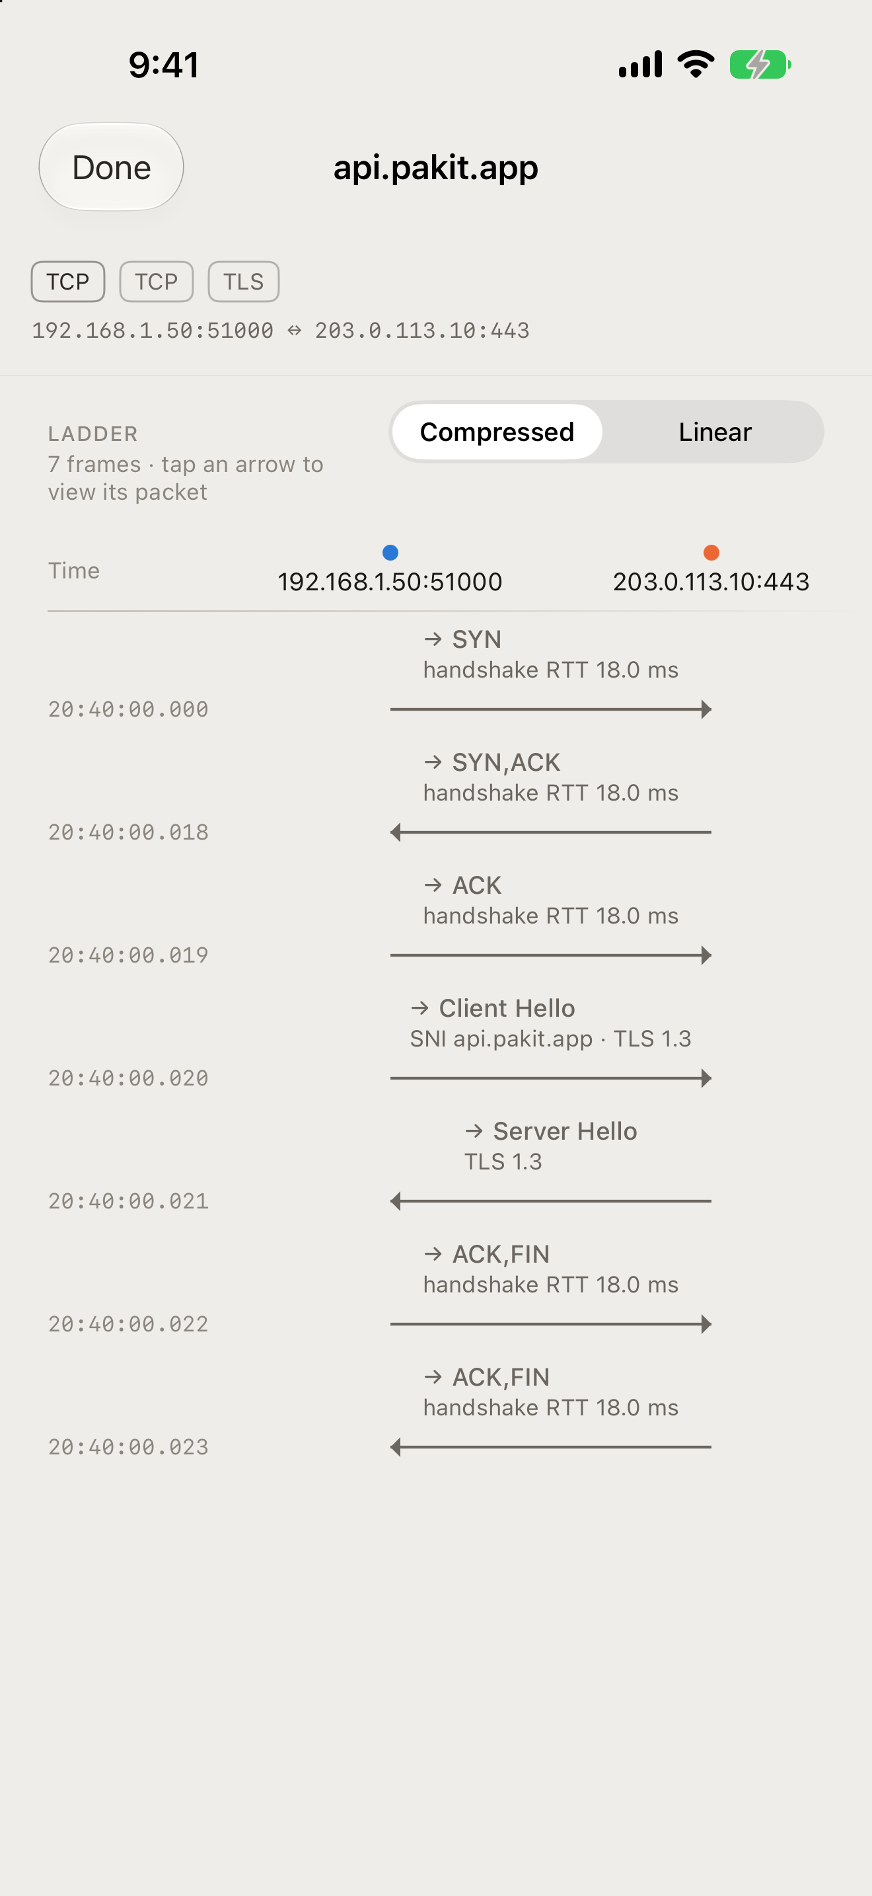Tap the SYN packet arrow
Screen dimensions: 872x1896
(551, 709)
